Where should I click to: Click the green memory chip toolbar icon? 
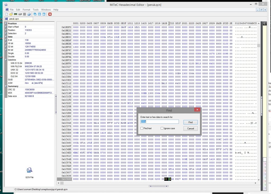click(x=16, y=14)
